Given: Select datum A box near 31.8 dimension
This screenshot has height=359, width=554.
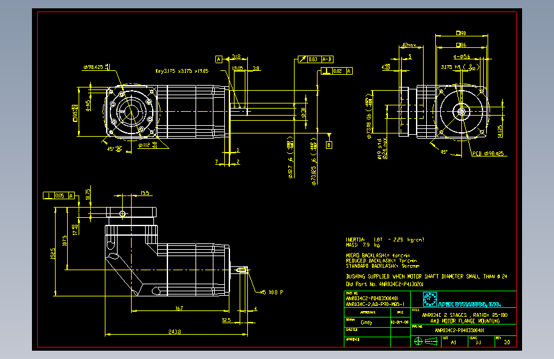Looking at the screenshot, I should 219,59.
